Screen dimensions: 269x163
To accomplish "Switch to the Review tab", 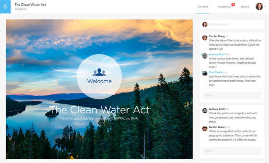I will pyautogui.click(x=203, y=7).
